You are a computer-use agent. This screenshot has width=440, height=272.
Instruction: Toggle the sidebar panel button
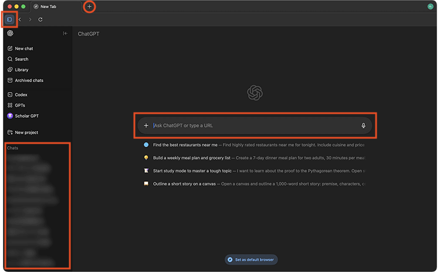coord(9,19)
